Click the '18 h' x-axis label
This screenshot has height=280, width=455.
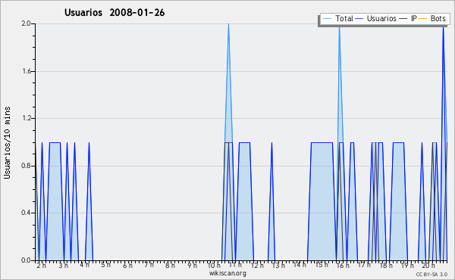pyautogui.click(x=386, y=266)
